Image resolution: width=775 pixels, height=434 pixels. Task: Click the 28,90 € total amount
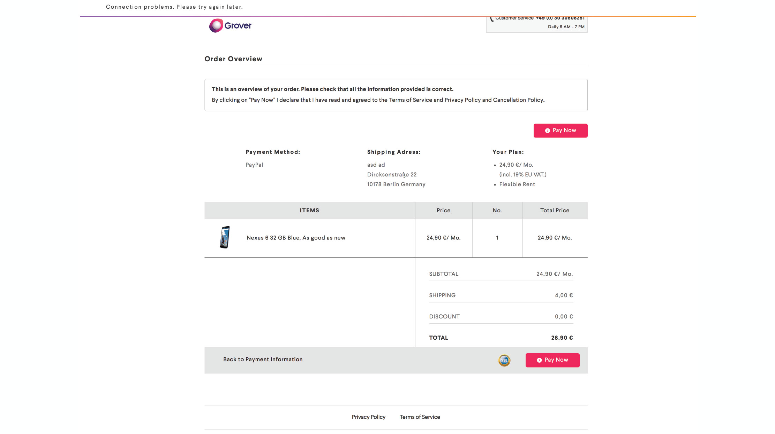562,338
